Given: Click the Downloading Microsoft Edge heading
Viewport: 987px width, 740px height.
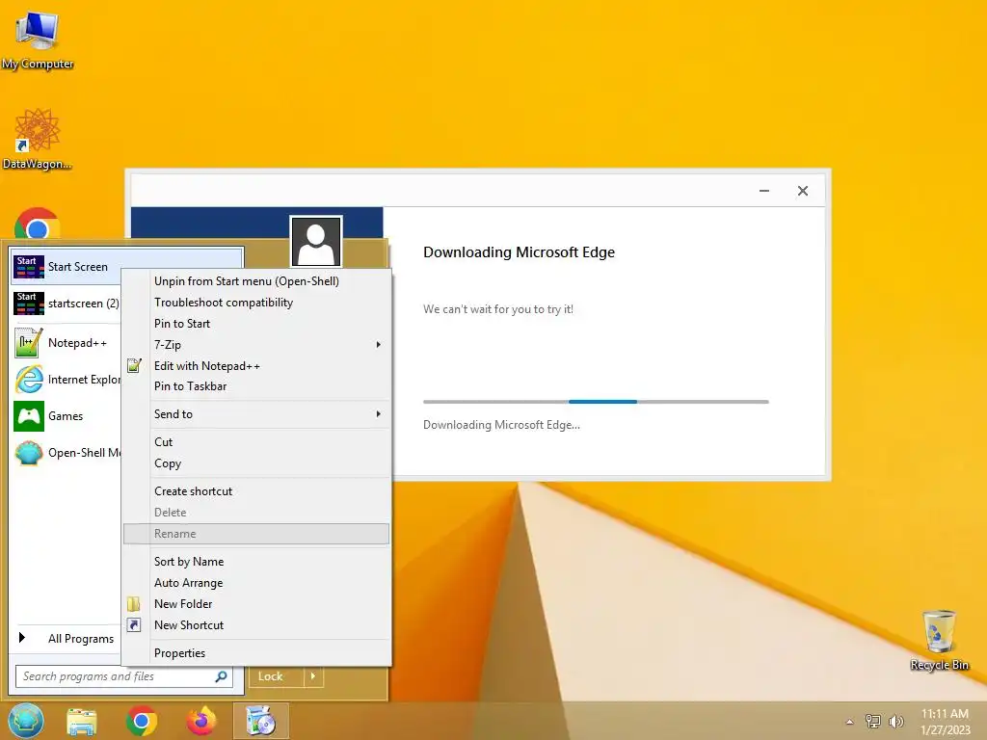Looking at the screenshot, I should pyautogui.click(x=519, y=252).
